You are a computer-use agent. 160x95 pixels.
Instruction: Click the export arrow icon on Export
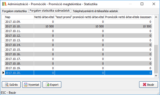coord(48,85)
